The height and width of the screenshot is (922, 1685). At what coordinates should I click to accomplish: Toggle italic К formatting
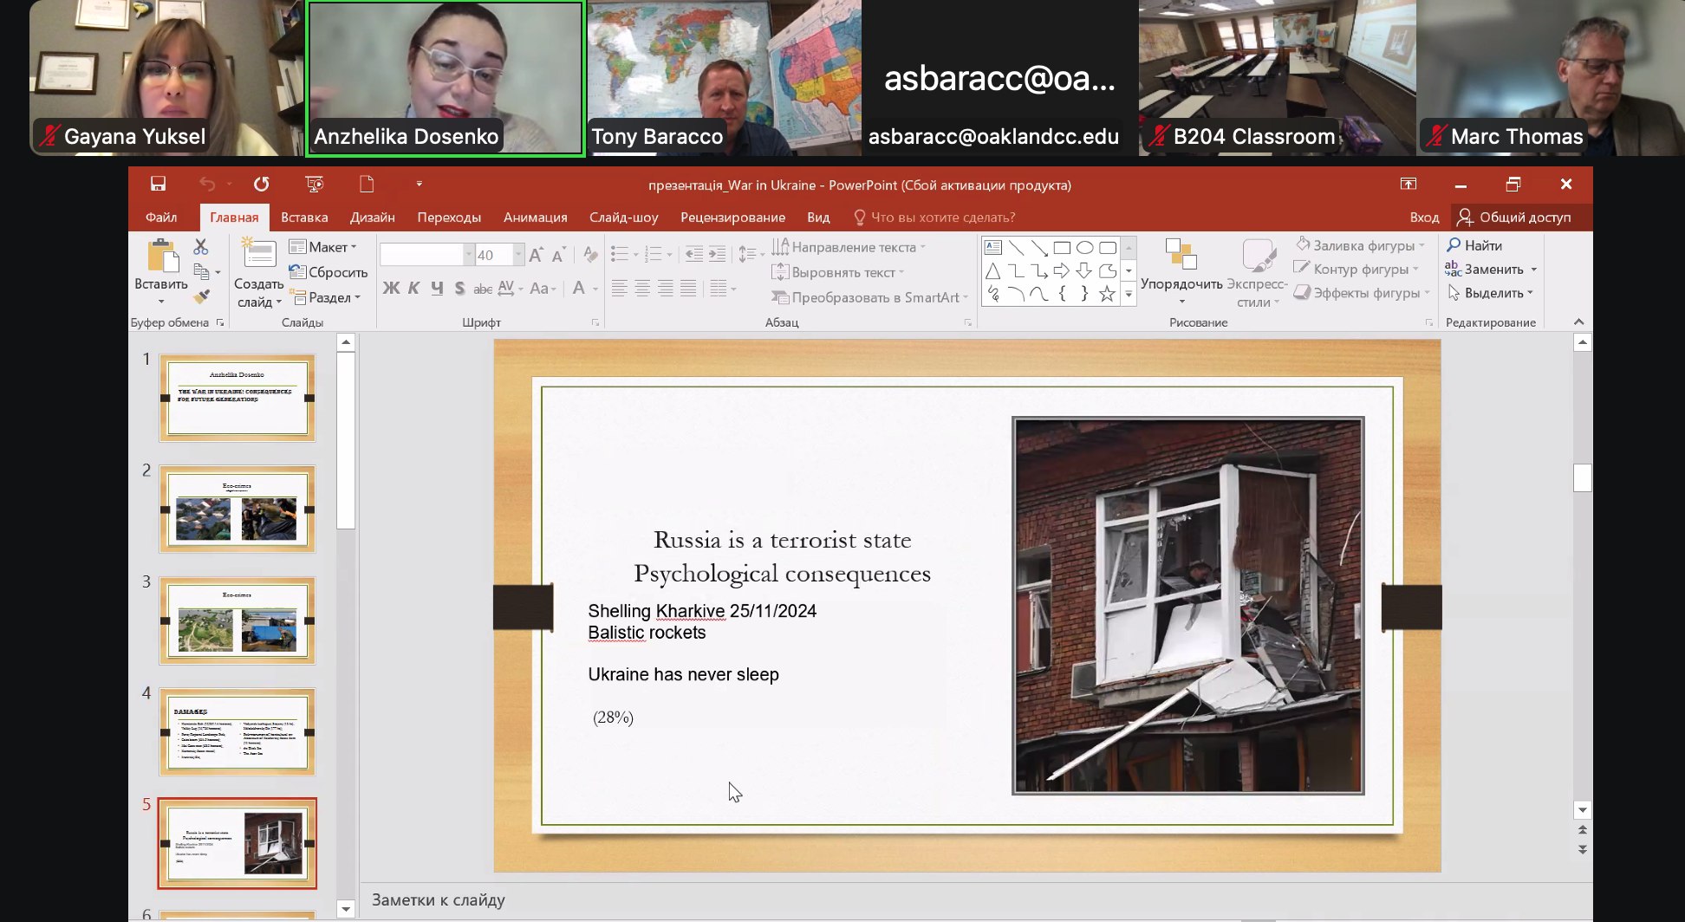[x=414, y=289]
